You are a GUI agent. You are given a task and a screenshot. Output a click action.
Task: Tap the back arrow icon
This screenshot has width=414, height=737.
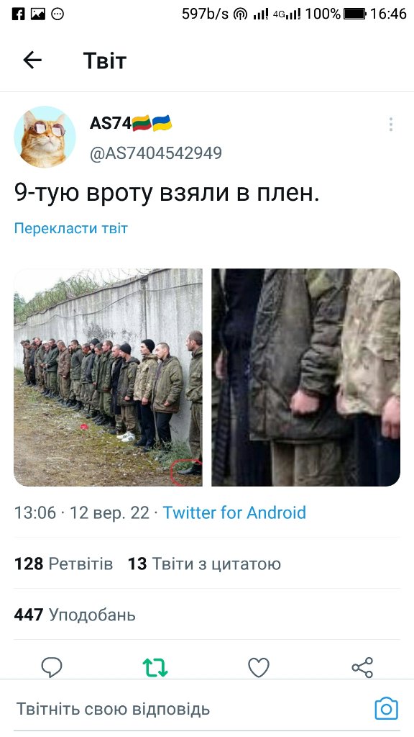point(32,60)
